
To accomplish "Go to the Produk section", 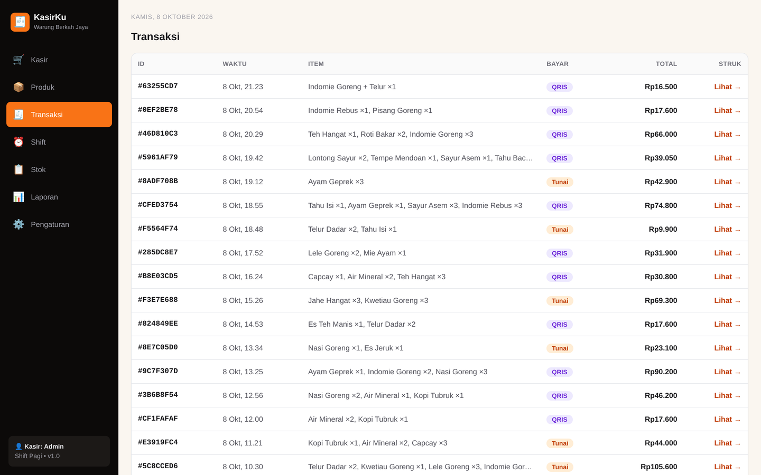I will click(59, 87).
